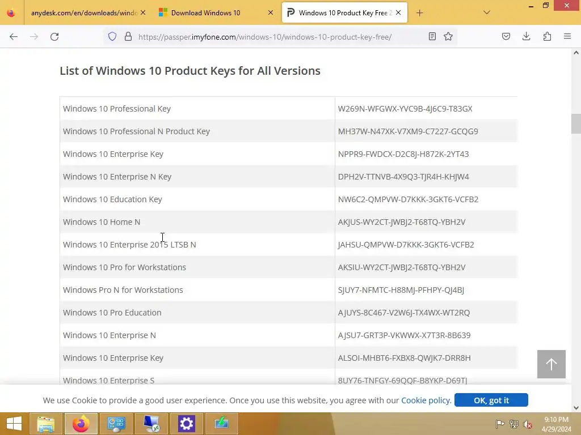This screenshot has width=581, height=435.
Task: Click the vertical scrollbar thumb
Action: (x=576, y=123)
